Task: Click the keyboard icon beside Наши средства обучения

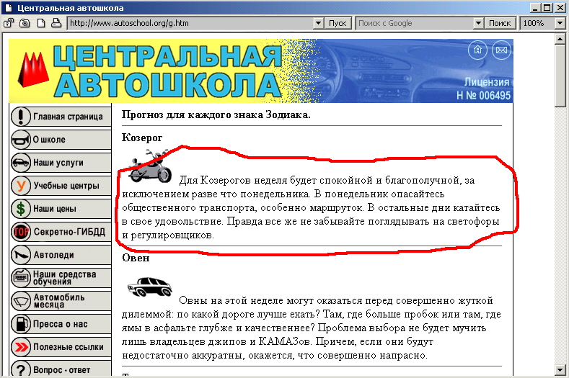Action: [x=21, y=278]
